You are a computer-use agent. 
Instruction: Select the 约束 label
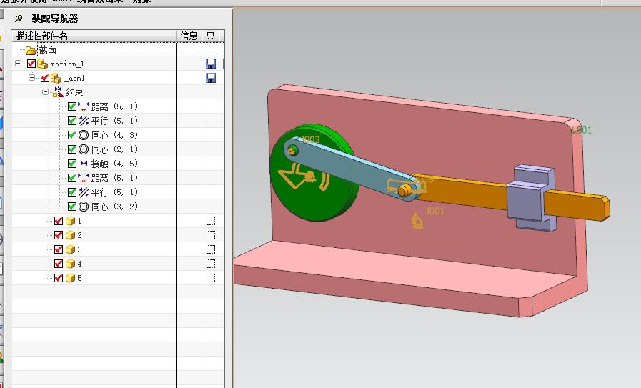point(74,92)
